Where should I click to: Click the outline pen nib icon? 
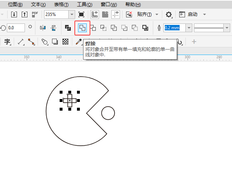159,28
